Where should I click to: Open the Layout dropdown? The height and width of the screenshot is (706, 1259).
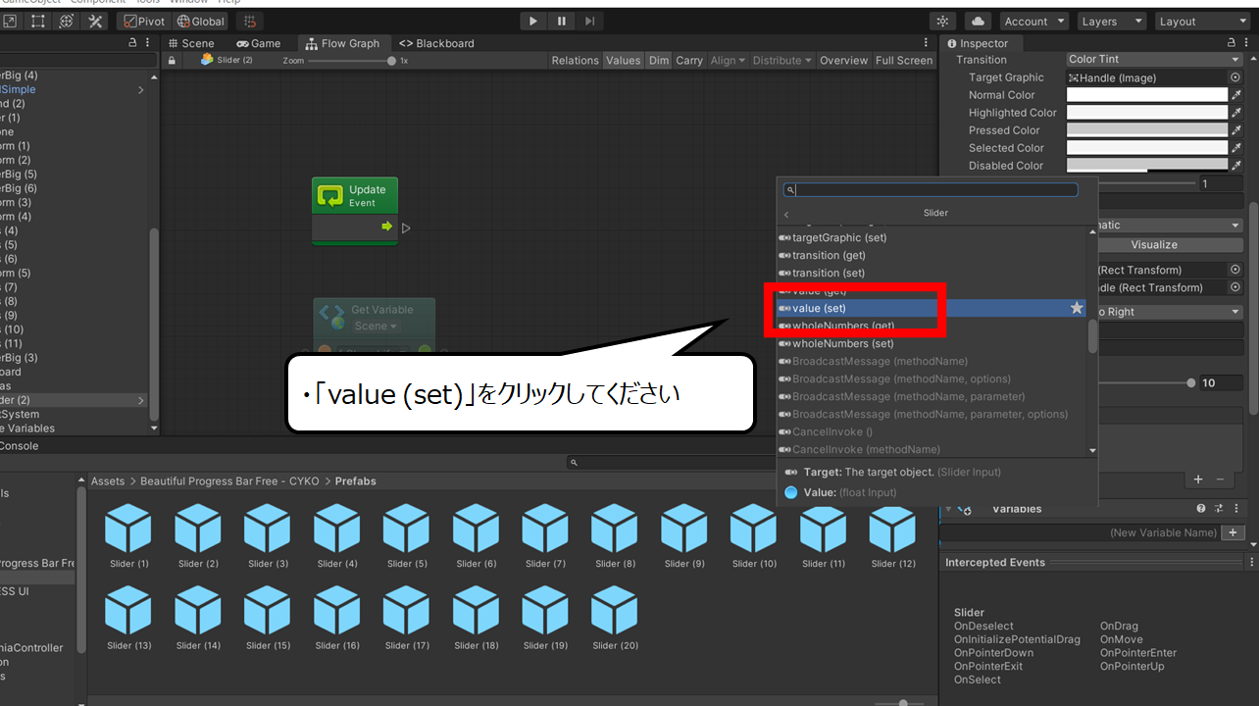[1201, 21]
